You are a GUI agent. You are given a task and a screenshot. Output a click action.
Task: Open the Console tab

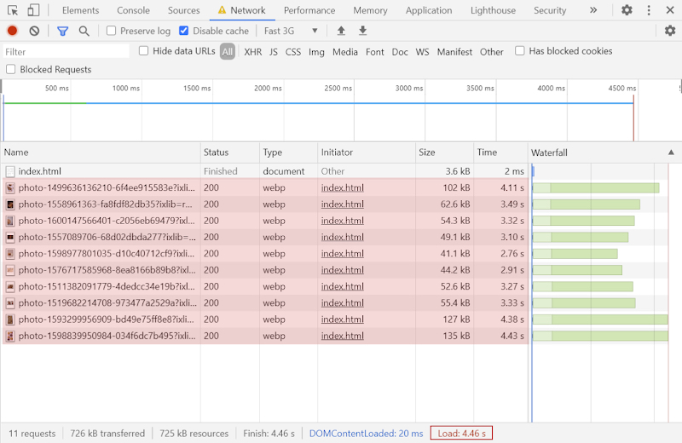point(133,10)
